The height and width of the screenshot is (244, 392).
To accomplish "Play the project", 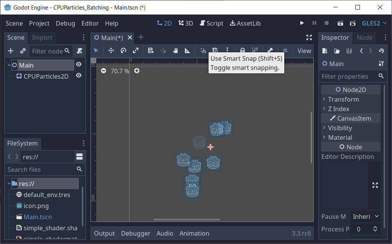I will [302, 23].
